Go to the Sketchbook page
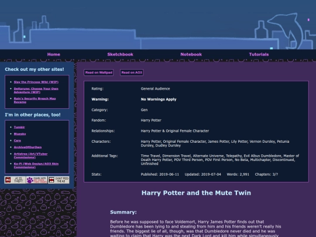Screen dimensions: 316x237 point(120,54)
